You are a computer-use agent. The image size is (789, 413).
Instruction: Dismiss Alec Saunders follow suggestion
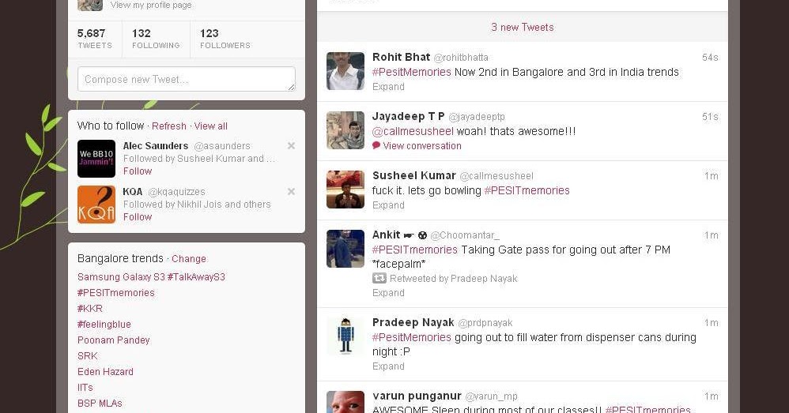(291, 146)
